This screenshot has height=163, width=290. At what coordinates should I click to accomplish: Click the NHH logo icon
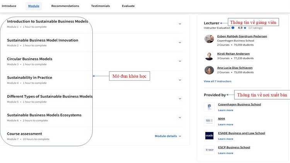click(x=209, y=121)
